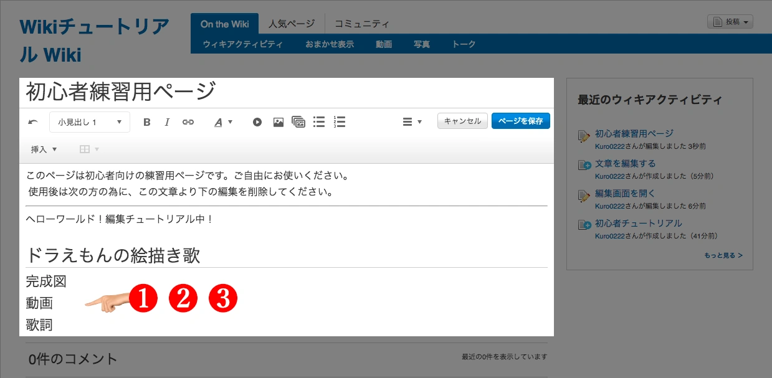Open ウィキアクティビティ in navigation bar
Screen dimensions: 772x378
pyautogui.click(x=243, y=44)
